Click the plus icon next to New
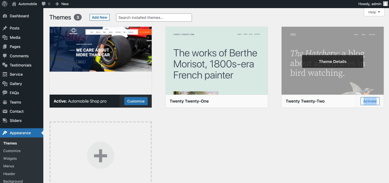 point(57,4)
